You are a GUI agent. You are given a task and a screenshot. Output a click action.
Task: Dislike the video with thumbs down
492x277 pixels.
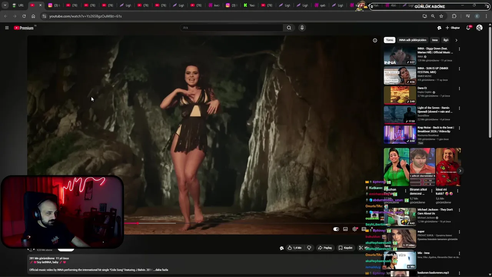(x=309, y=248)
